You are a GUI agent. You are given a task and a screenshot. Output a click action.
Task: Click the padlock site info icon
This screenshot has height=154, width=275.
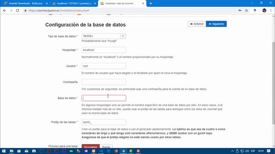tap(25, 10)
